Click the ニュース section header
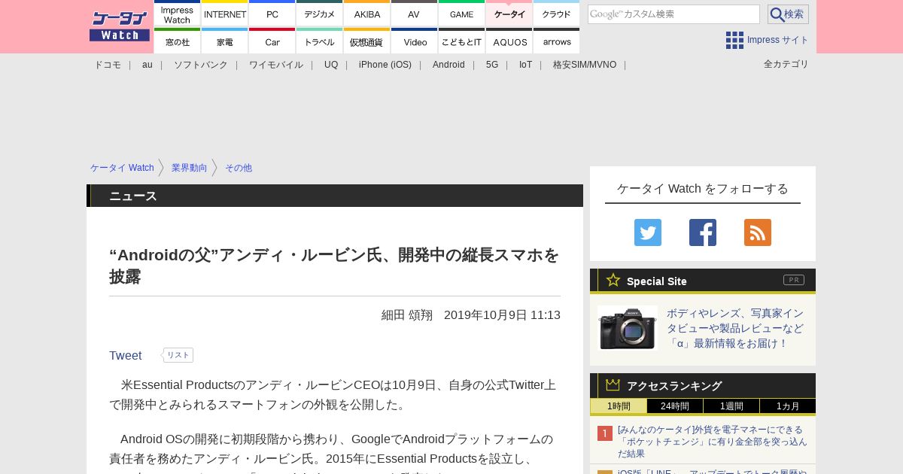The width and height of the screenshot is (903, 474). tap(335, 196)
